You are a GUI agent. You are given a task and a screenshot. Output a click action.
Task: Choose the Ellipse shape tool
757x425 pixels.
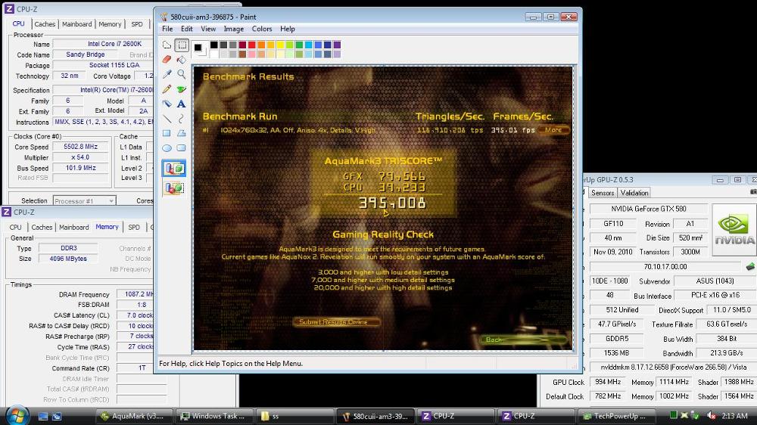coord(167,148)
